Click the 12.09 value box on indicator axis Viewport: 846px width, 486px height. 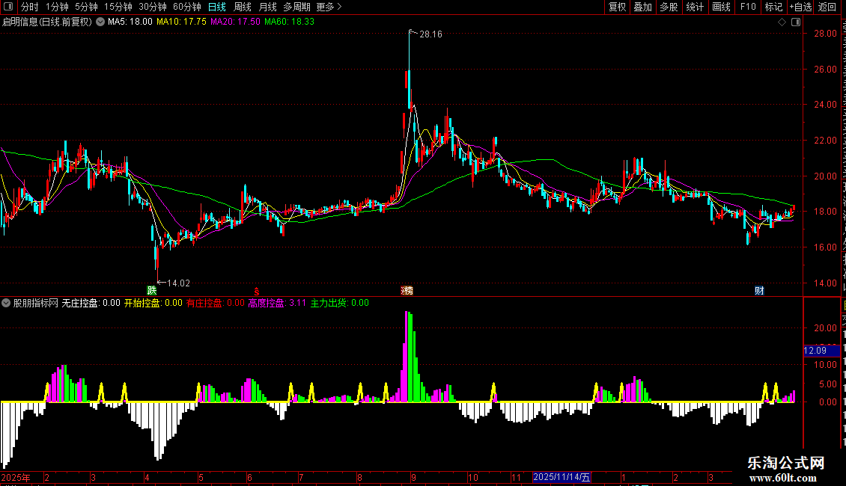pos(821,351)
